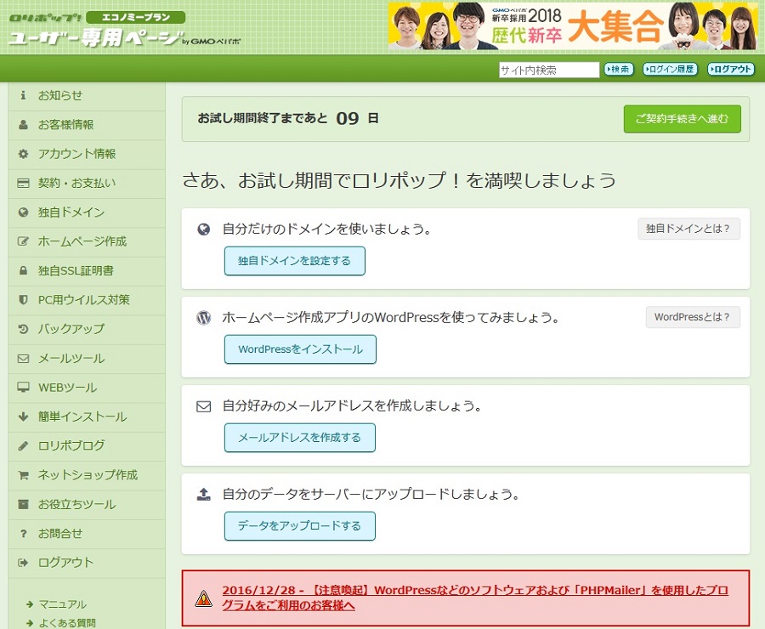Go to PC用ウイルス対策 in the sidebar
Image resolution: width=765 pixels, height=629 pixels.
87,300
